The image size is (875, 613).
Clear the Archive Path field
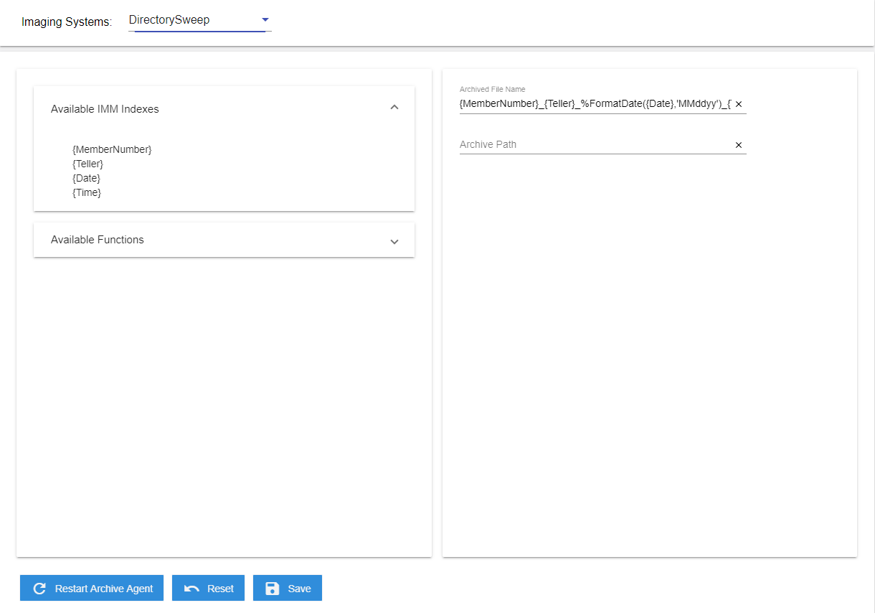739,145
